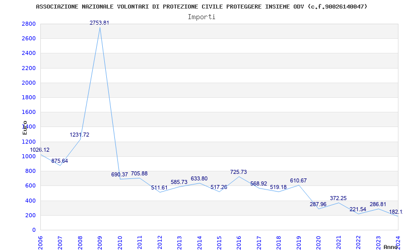The height and width of the screenshot is (252, 403).
Task: Click the 1000 y-axis tick label
Action: click(x=29, y=156)
